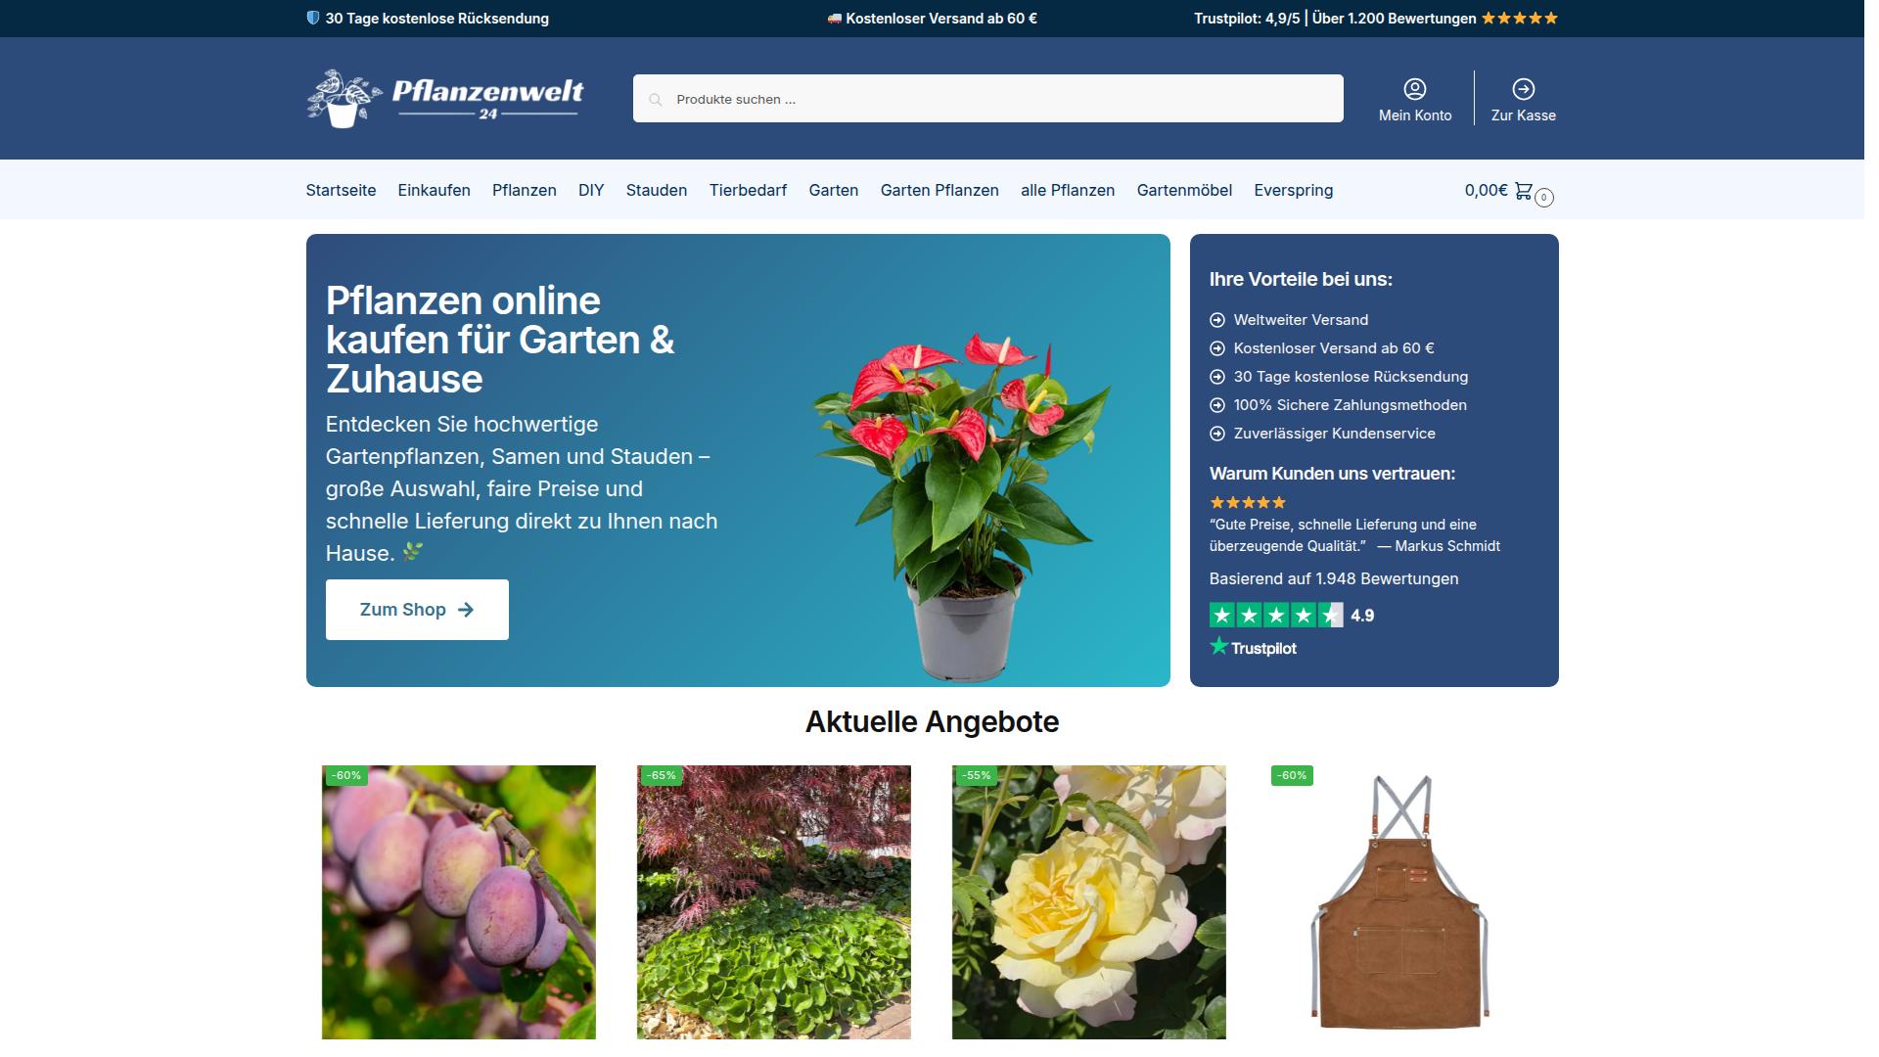Click arrow icon beside 100% Sichere Zahlungsmethoden
The width and height of the screenshot is (1879, 1057).
click(x=1217, y=405)
